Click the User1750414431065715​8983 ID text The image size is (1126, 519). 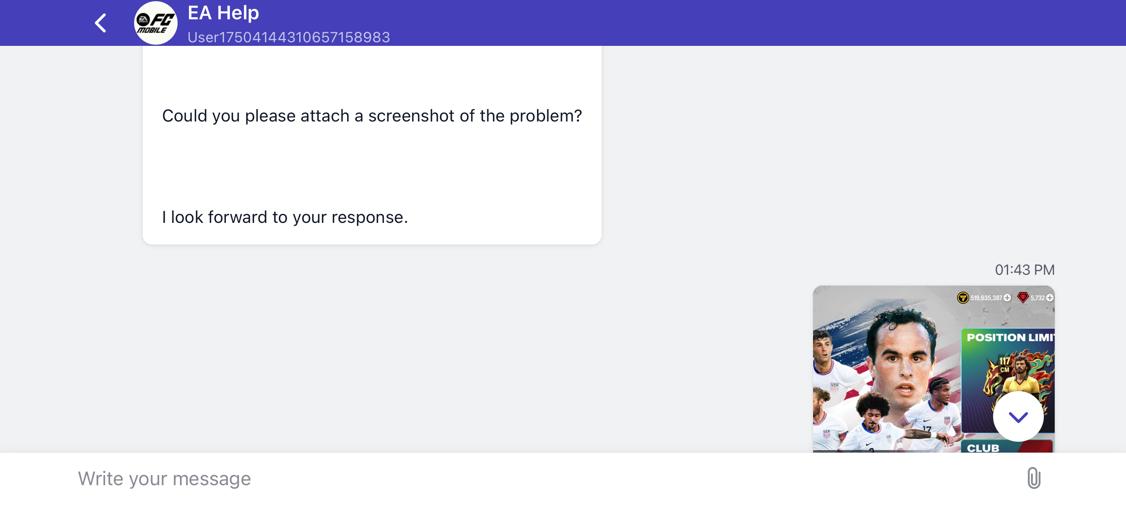pos(288,37)
